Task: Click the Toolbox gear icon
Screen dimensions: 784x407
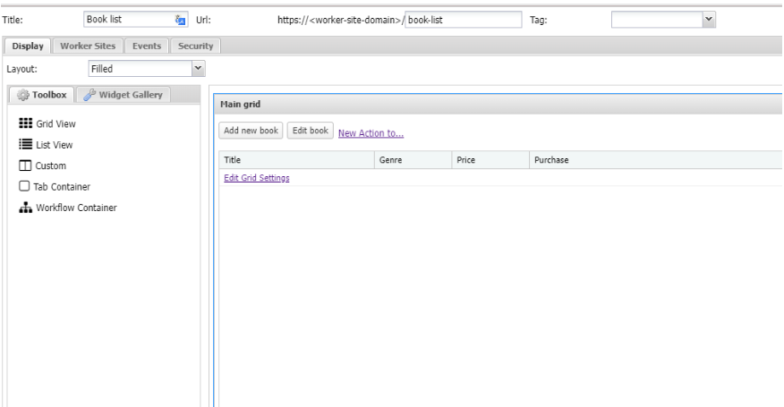Action: point(23,95)
